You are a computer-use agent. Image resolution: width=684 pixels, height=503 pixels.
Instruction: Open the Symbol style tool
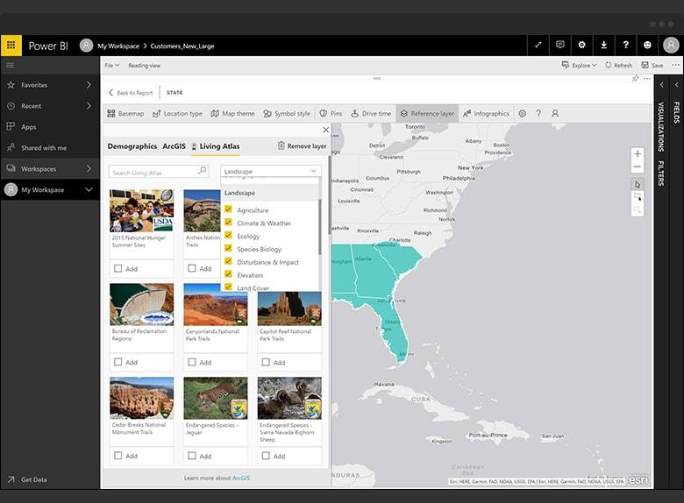point(287,113)
